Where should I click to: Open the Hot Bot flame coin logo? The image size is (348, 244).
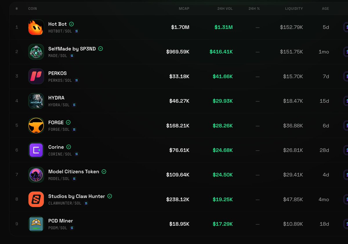36,27
